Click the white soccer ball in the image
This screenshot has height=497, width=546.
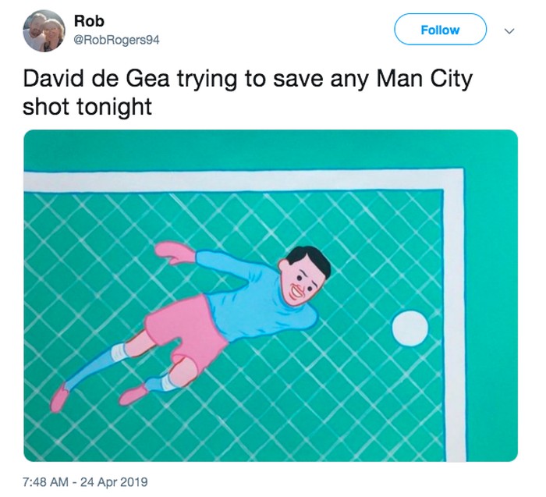pos(409,328)
